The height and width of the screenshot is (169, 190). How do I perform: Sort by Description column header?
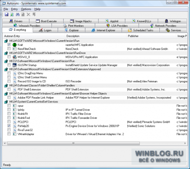96,36
